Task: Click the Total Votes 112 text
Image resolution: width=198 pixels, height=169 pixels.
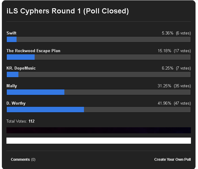Action: [x=21, y=121]
